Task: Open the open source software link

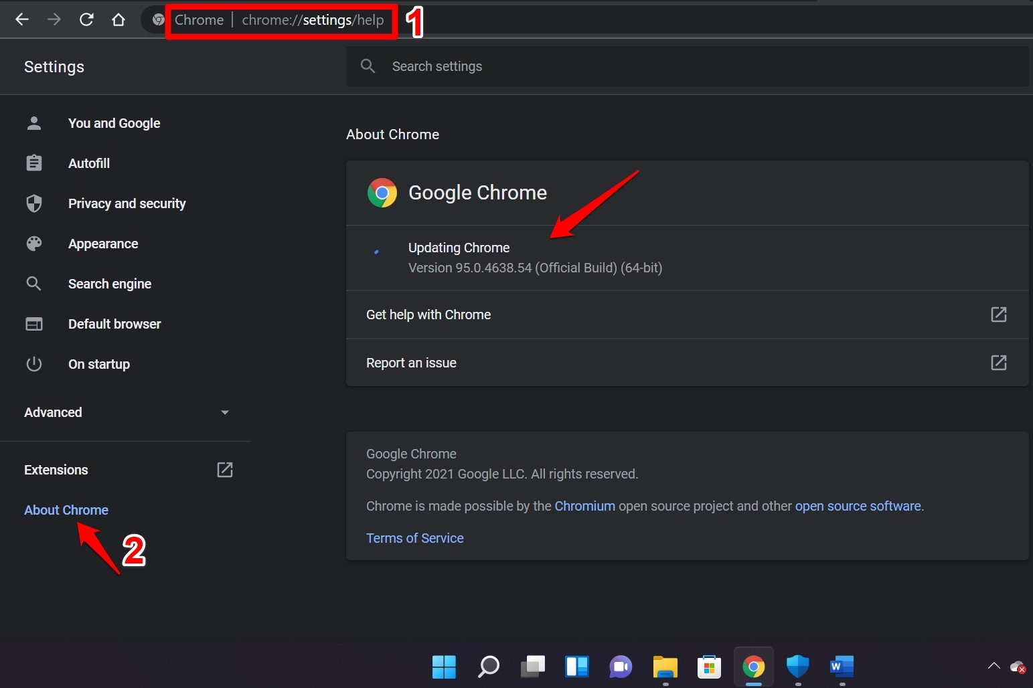Action: (858, 506)
